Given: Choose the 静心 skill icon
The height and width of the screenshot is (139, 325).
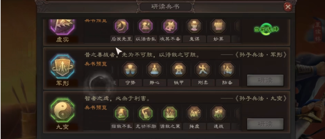Looking at the screenshot, I should pyautogui.click(x=154, y=70).
